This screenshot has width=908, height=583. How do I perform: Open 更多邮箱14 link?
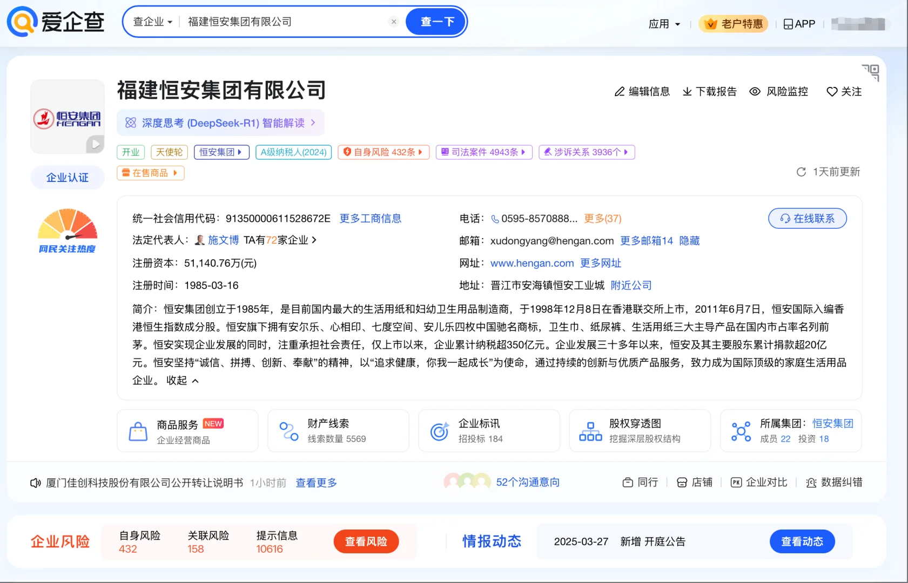click(x=647, y=241)
